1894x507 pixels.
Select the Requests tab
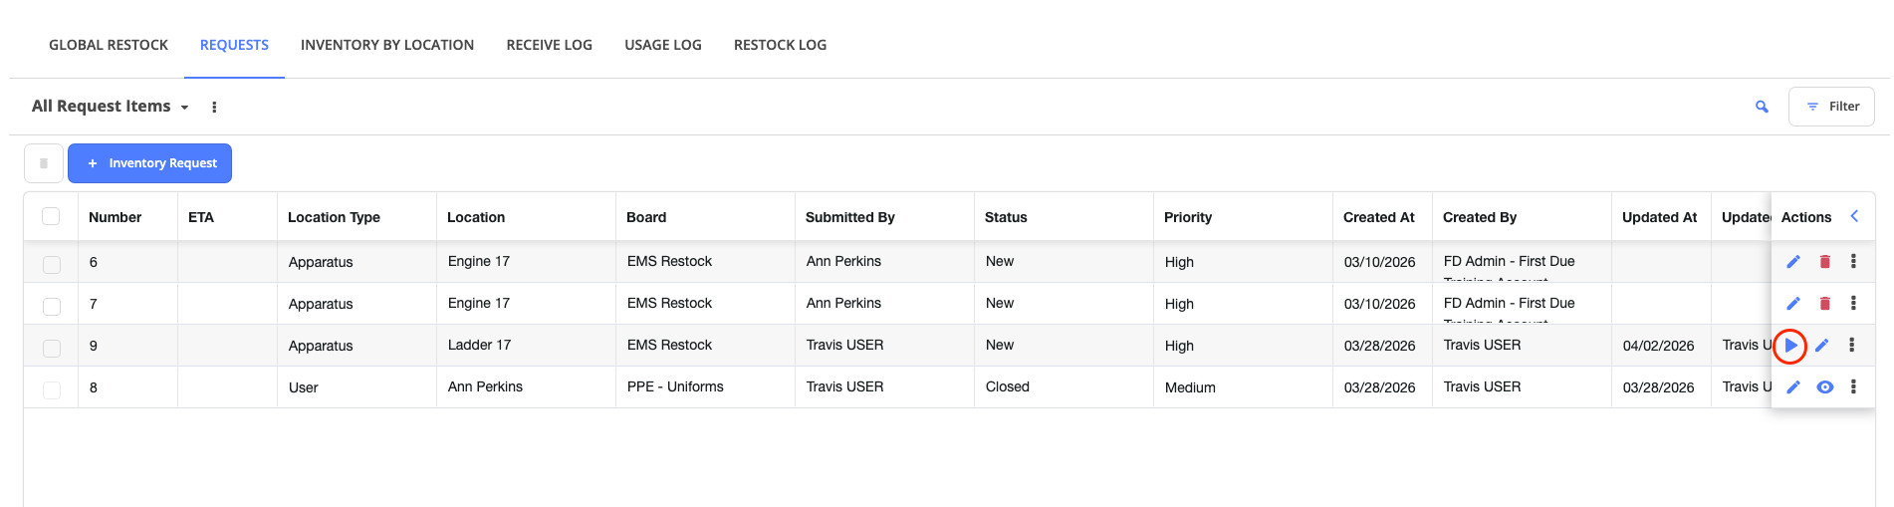click(234, 45)
